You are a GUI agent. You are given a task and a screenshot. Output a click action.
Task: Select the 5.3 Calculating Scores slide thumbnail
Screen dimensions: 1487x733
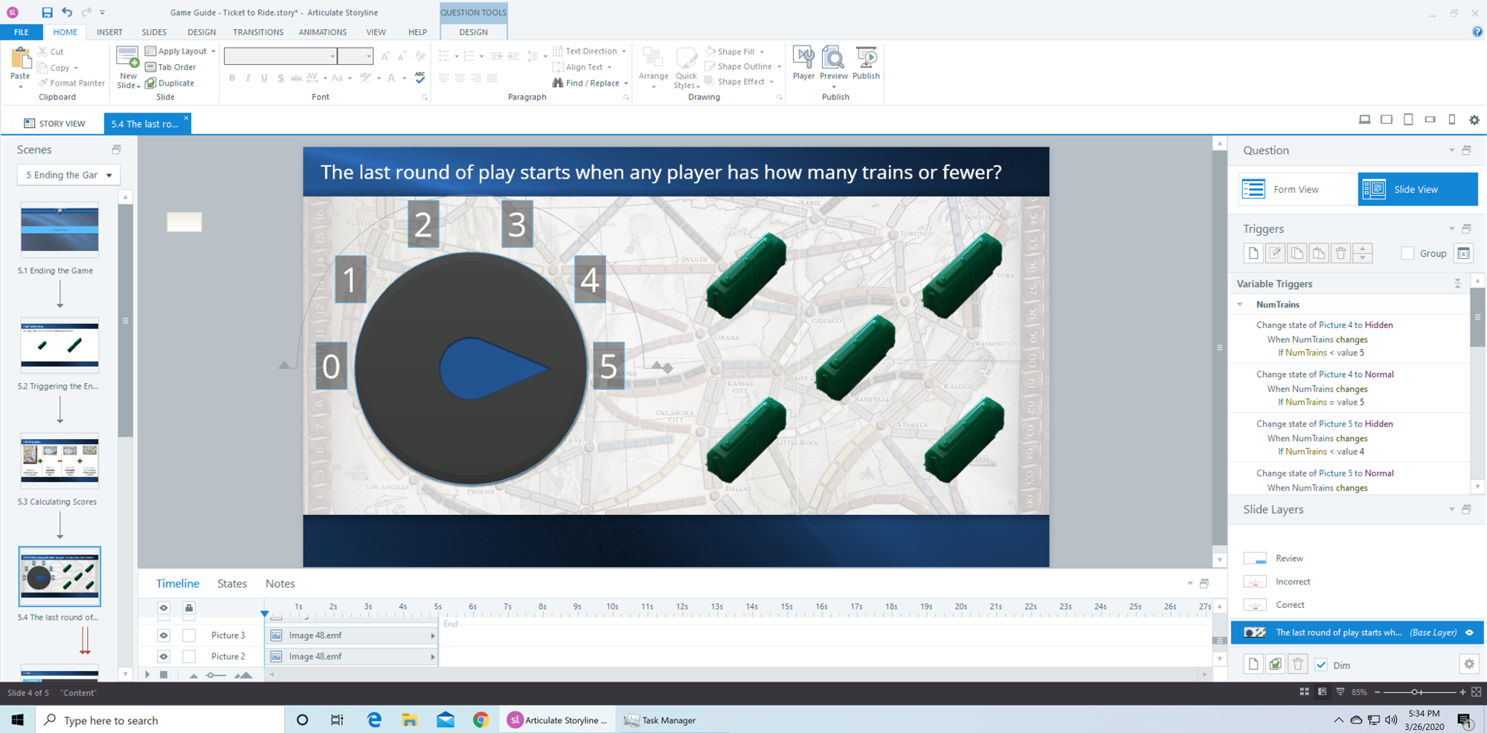coord(60,461)
